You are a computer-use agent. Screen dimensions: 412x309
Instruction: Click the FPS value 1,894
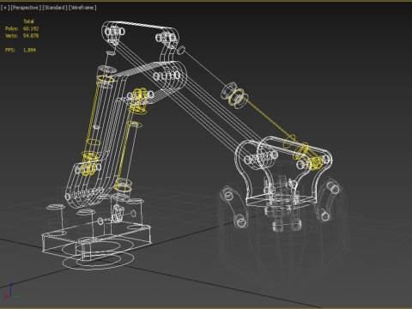point(29,50)
